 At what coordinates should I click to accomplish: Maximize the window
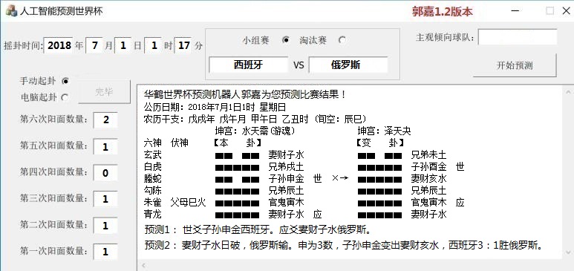(x=549, y=11)
